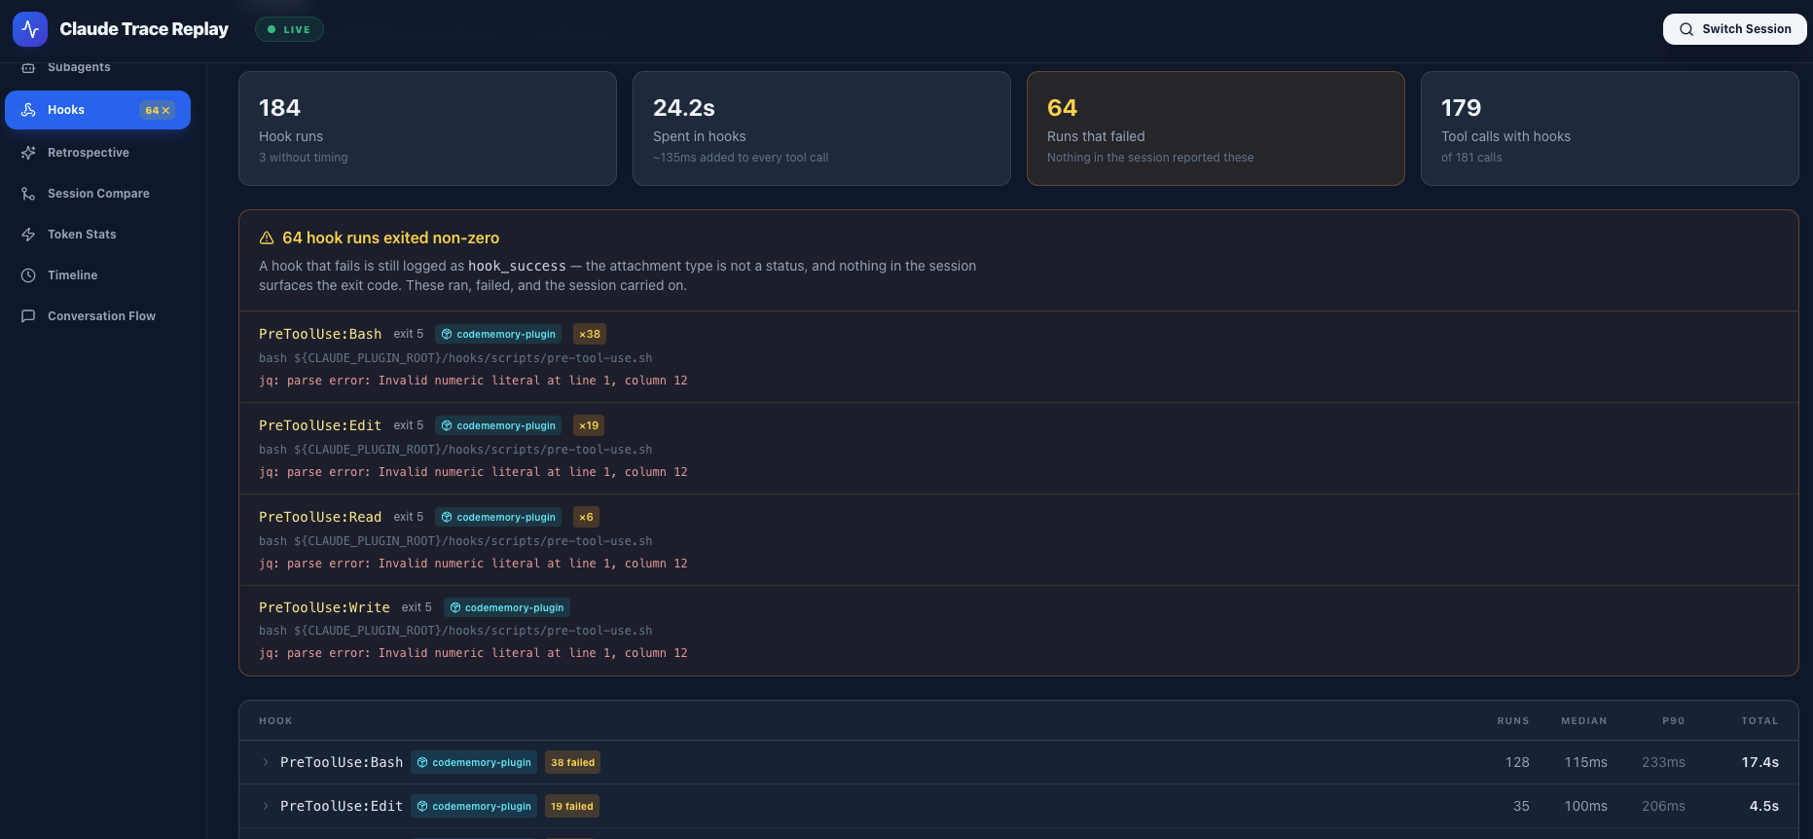Viewport: 1813px width, 839px height.
Task: Click the LIVE status badge
Action: point(289,29)
